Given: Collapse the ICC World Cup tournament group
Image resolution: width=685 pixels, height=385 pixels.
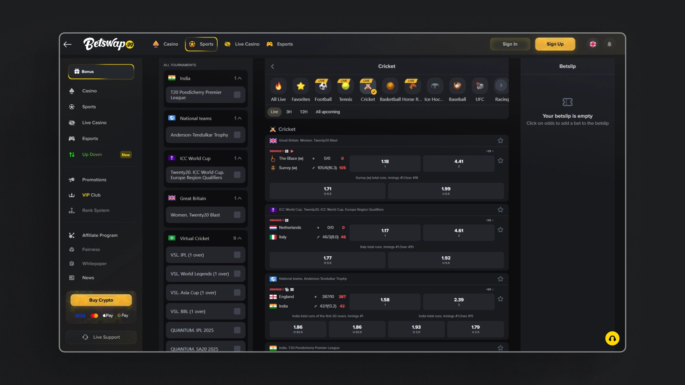Looking at the screenshot, I should coord(239,158).
